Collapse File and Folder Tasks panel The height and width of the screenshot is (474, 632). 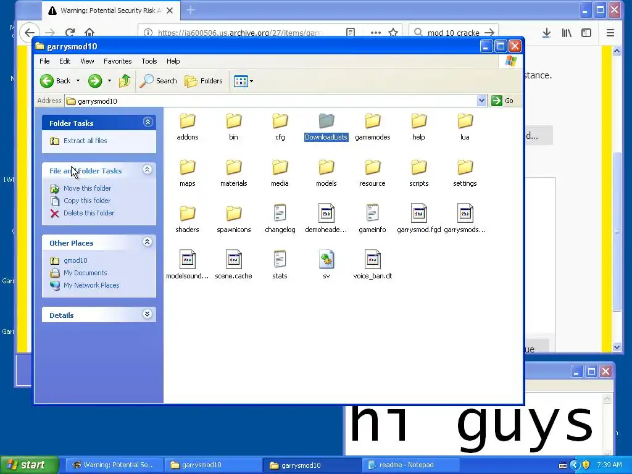148,170
